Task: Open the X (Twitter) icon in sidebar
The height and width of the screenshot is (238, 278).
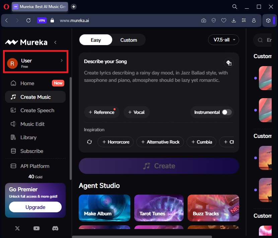Action: [x=17, y=228]
